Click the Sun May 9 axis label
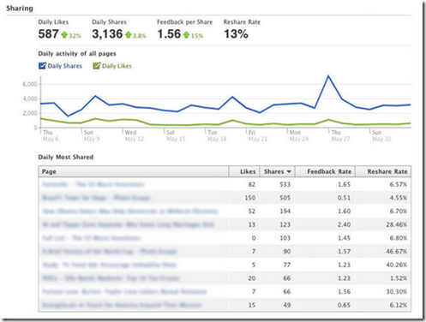 [92, 135]
